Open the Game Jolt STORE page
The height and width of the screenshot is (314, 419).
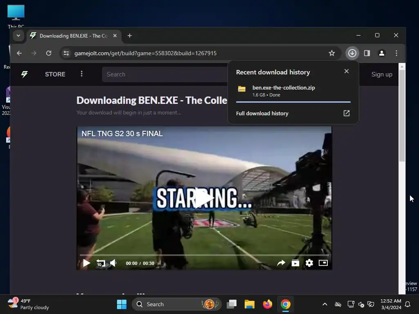tap(55, 74)
